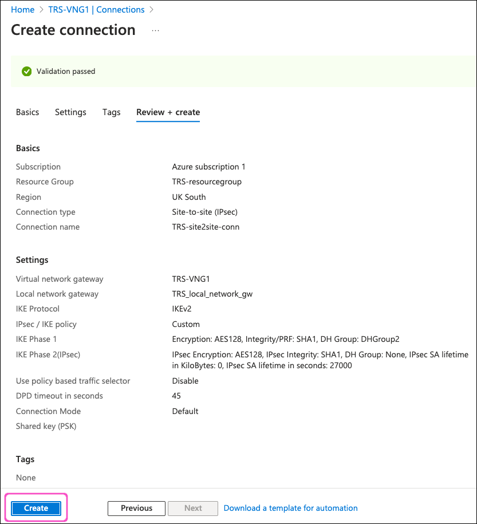This screenshot has width=477, height=524.
Task: Click the Create connection page title
Action: click(73, 30)
